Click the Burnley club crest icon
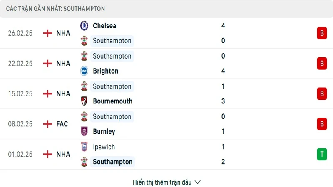333x187 pixels. (84, 132)
